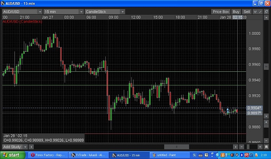Click the vertical zoom slider handle
Screen dimensions: 271x159
(266, 126)
